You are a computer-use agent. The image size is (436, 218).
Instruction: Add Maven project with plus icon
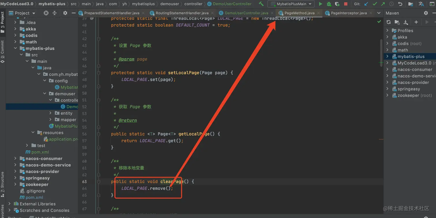pyautogui.click(x=416, y=22)
